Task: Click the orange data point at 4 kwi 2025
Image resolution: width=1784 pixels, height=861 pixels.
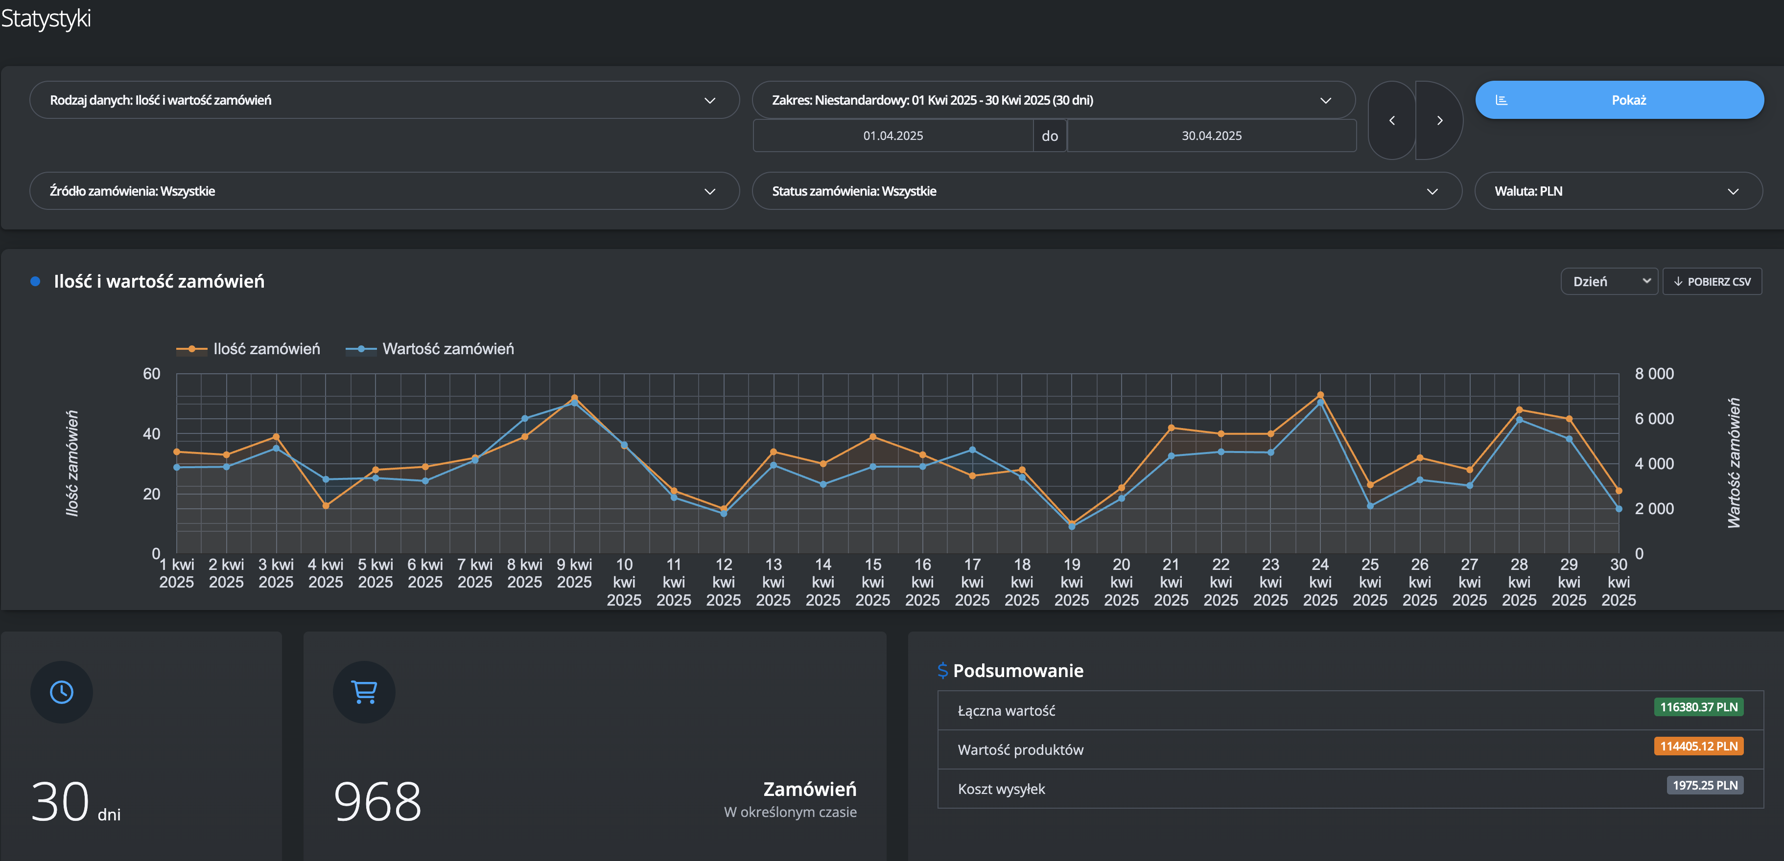Action: [326, 506]
